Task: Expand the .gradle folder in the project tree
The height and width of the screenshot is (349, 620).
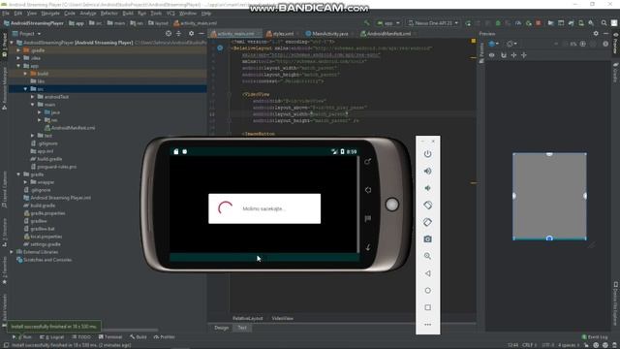Action: (18, 50)
